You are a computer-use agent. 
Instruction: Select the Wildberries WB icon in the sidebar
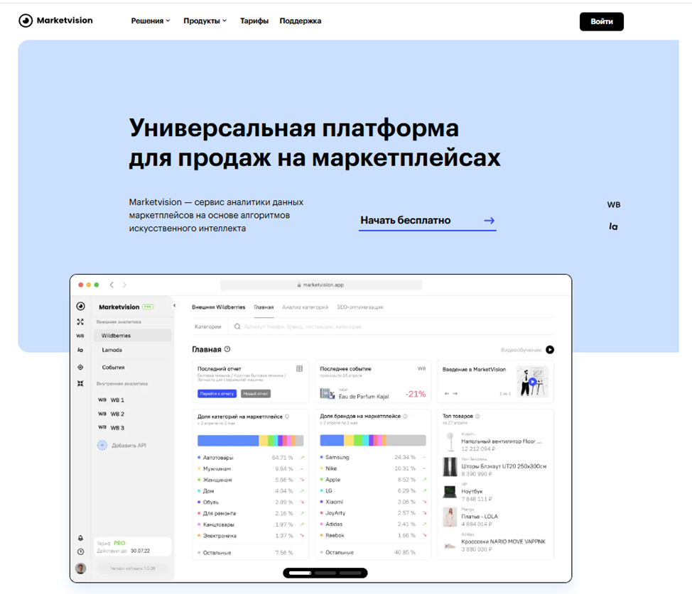click(x=80, y=336)
